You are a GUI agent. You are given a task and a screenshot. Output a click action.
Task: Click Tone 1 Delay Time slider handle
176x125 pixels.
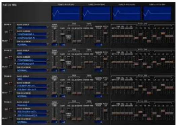point(54,41)
